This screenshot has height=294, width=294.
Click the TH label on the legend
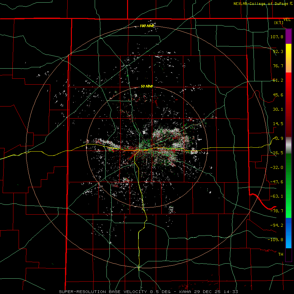pyautogui.click(x=281, y=254)
